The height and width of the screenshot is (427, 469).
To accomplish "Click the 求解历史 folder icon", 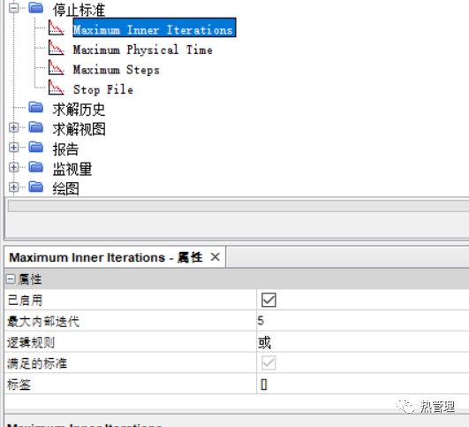I will click(x=36, y=107).
